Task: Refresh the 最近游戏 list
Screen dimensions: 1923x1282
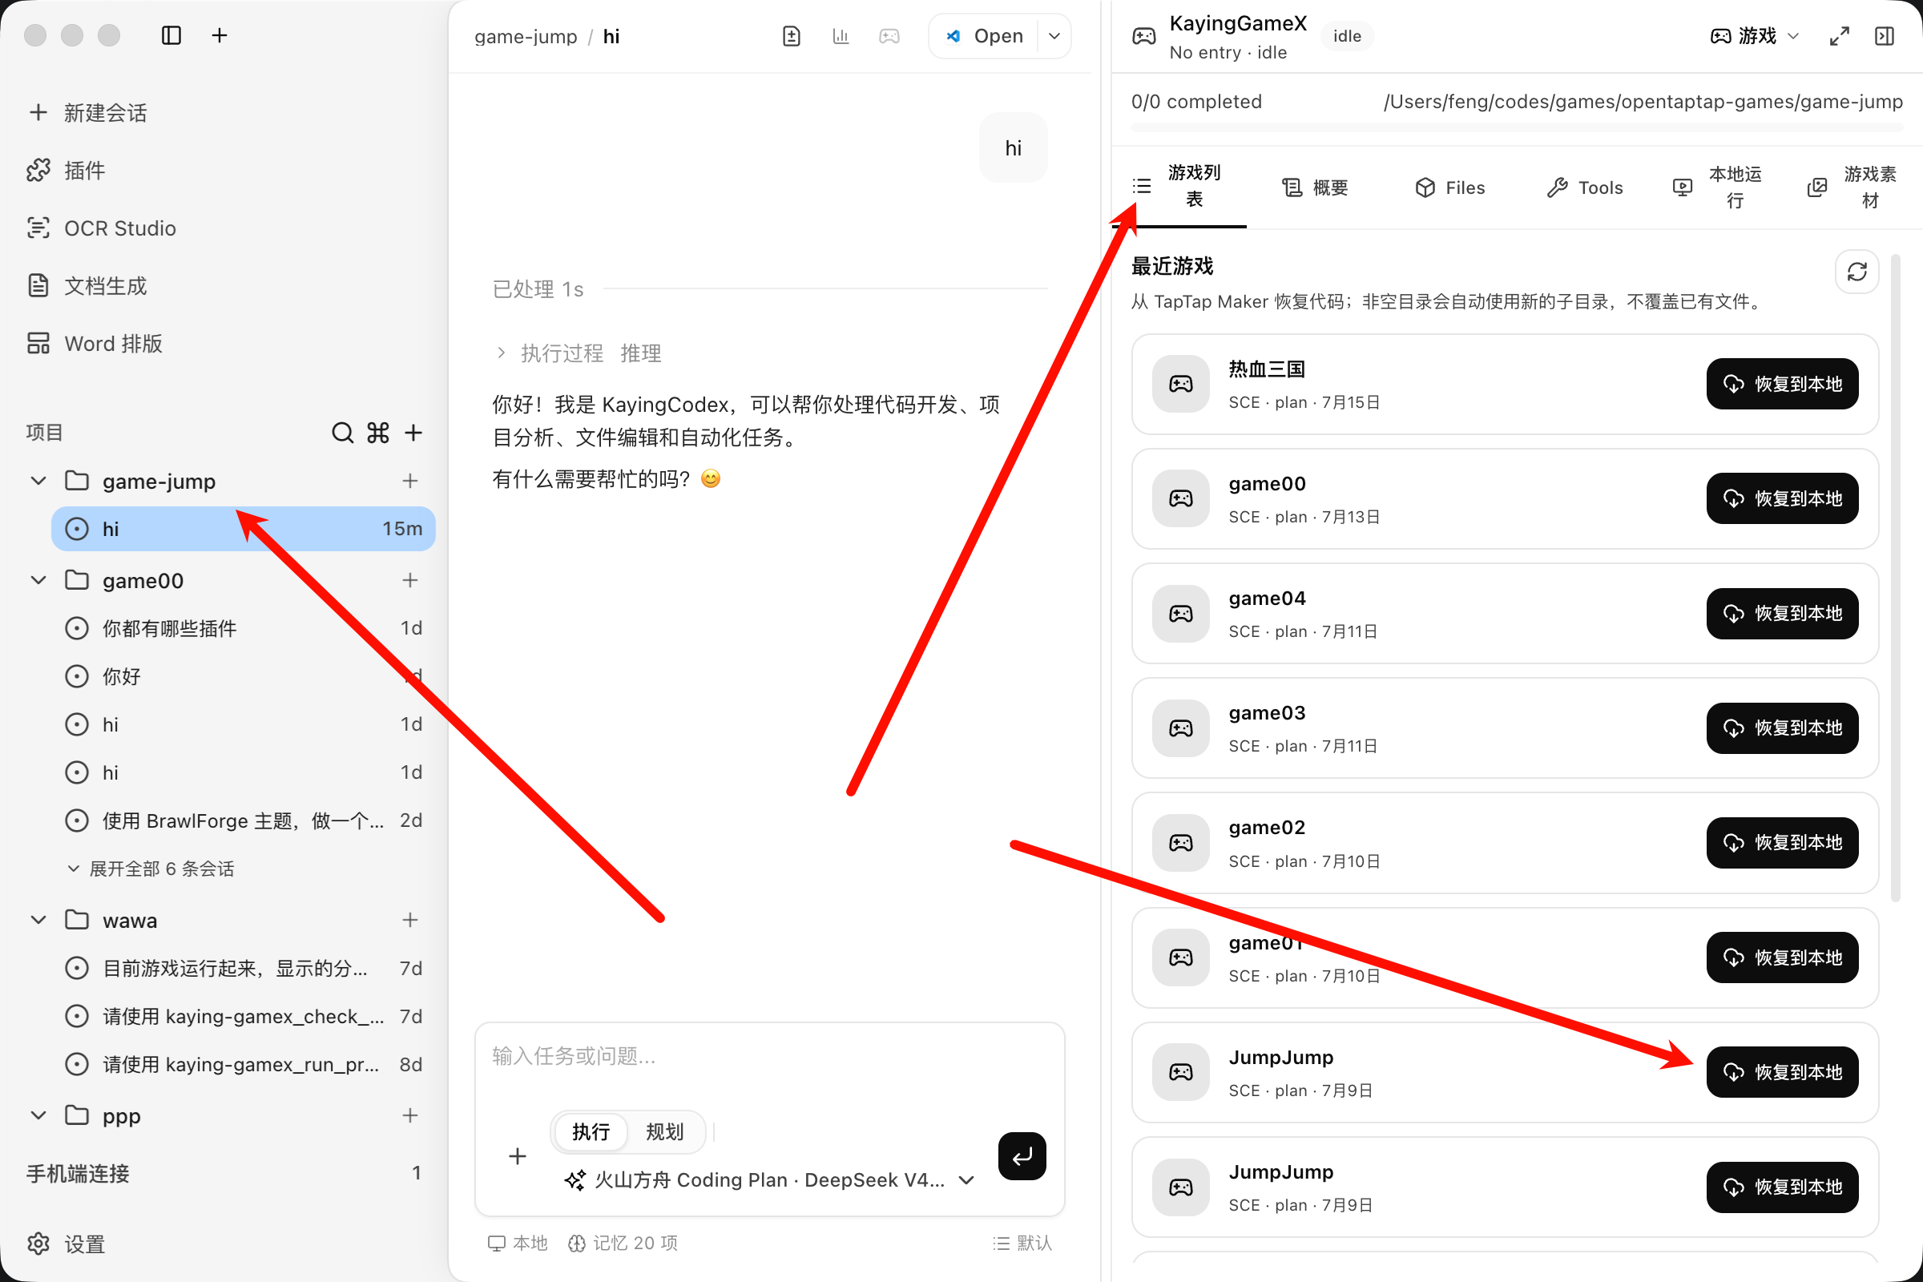Action: pos(1856,272)
